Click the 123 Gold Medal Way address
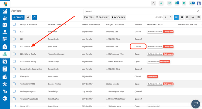 116,99
